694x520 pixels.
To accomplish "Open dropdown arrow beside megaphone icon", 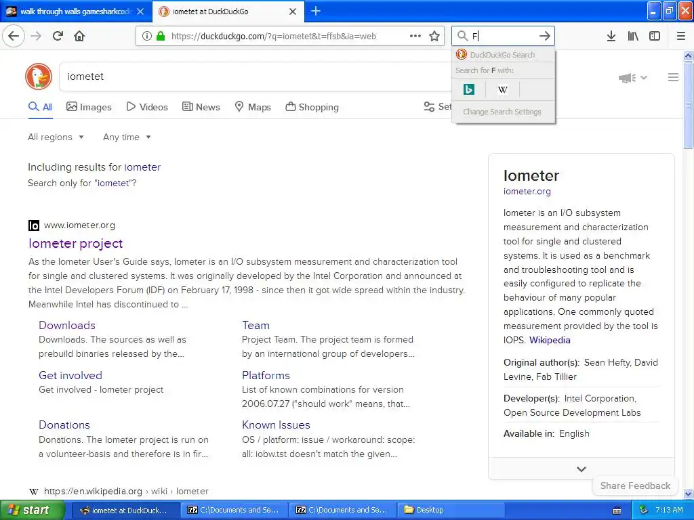I will 644,78.
